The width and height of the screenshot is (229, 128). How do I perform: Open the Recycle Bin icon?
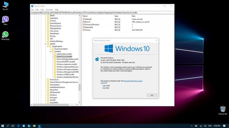pyautogui.click(x=223, y=110)
